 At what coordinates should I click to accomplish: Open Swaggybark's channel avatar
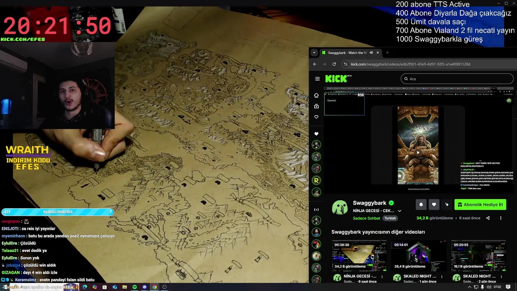click(340, 207)
